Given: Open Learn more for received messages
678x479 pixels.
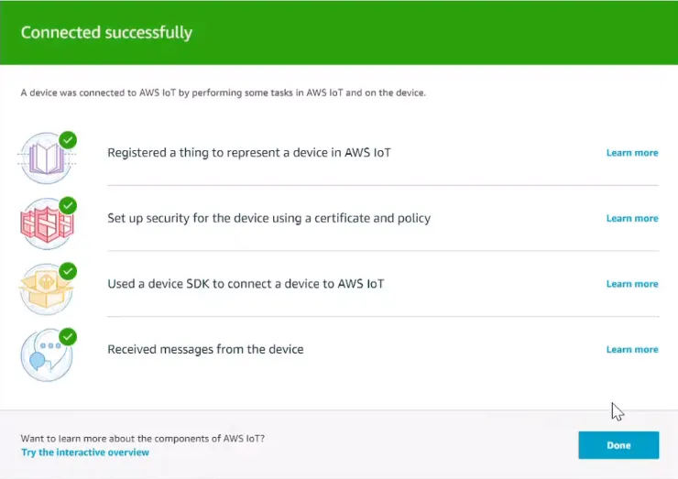Looking at the screenshot, I should [632, 349].
